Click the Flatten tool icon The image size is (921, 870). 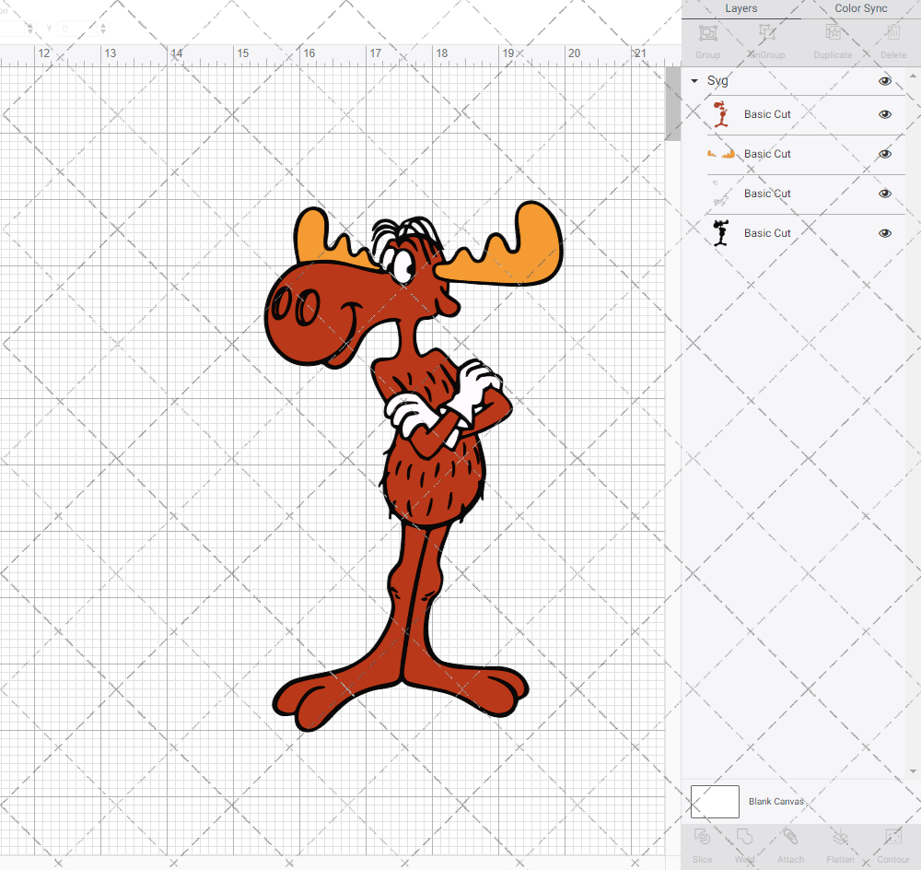coord(841,837)
